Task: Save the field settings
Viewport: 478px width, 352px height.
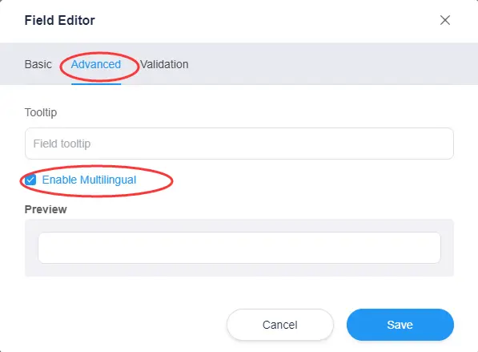Action: pos(400,325)
